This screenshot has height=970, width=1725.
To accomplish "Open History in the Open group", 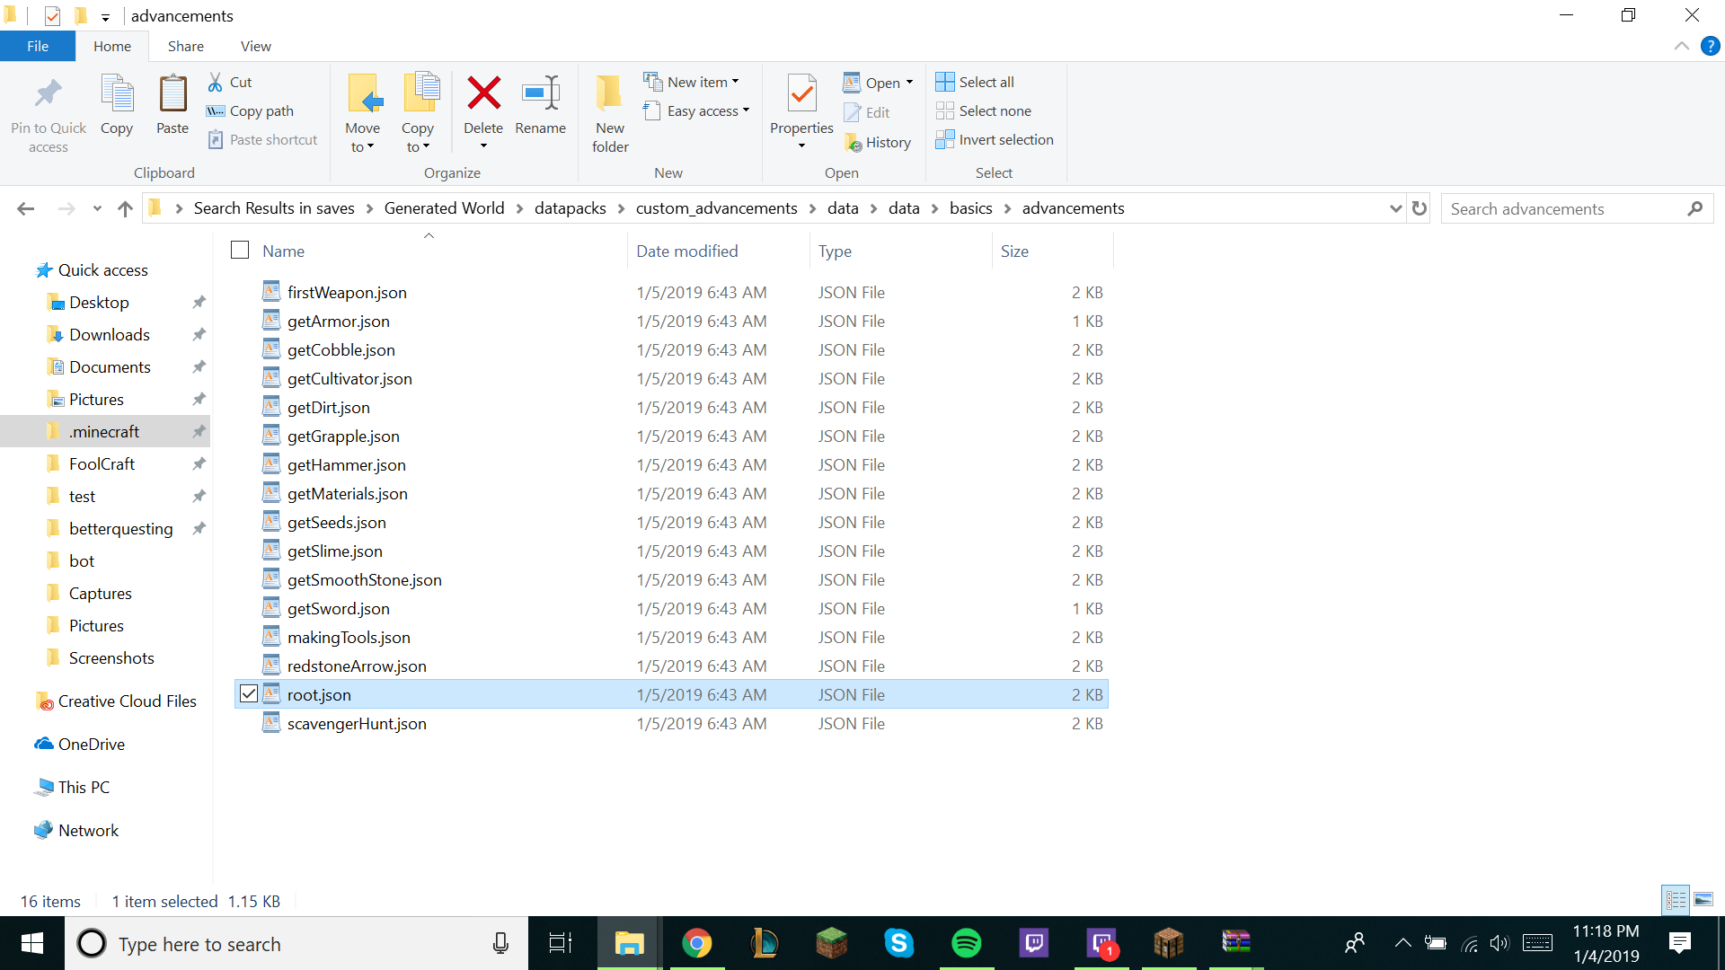I will click(x=878, y=142).
